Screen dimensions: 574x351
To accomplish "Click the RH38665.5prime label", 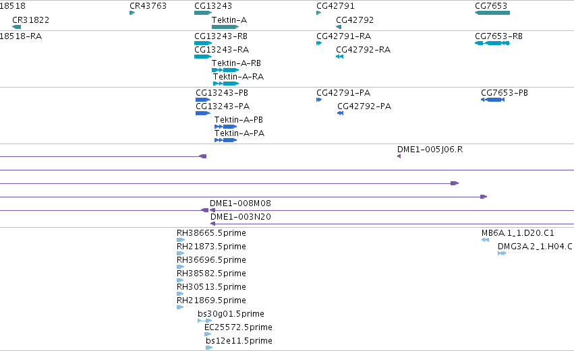I will 211,233.
